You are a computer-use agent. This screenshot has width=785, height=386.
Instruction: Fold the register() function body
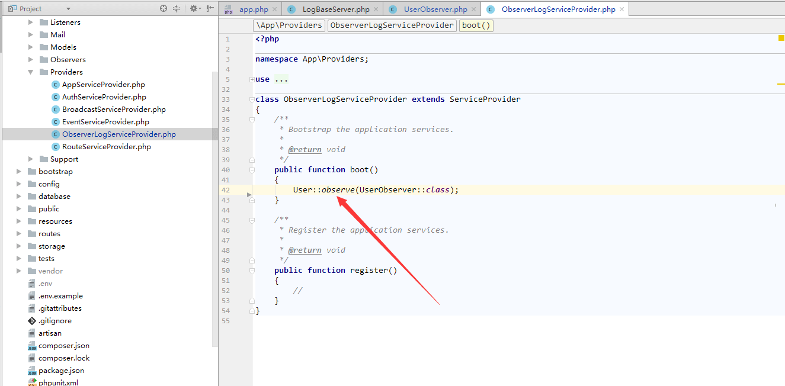(252, 271)
